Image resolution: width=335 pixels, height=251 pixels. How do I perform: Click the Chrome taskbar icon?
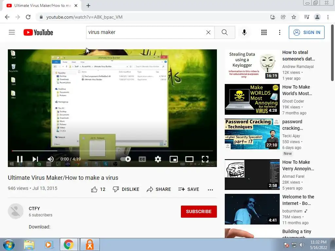(x=69, y=244)
